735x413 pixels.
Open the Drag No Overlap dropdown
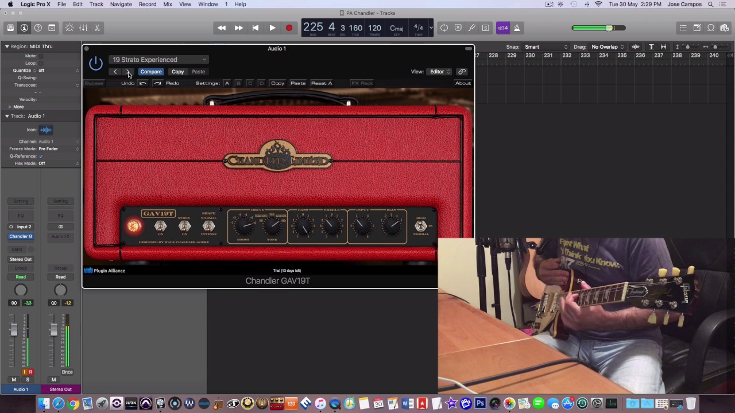point(608,47)
